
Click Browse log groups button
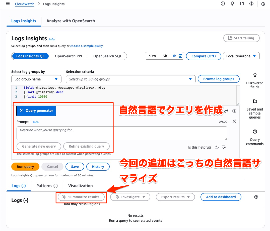219,79
